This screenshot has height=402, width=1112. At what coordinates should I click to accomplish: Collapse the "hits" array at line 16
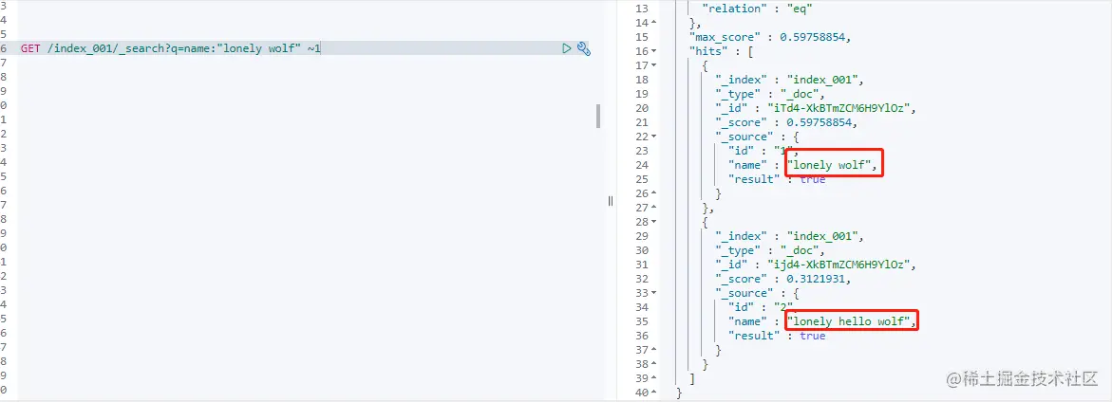pos(654,51)
